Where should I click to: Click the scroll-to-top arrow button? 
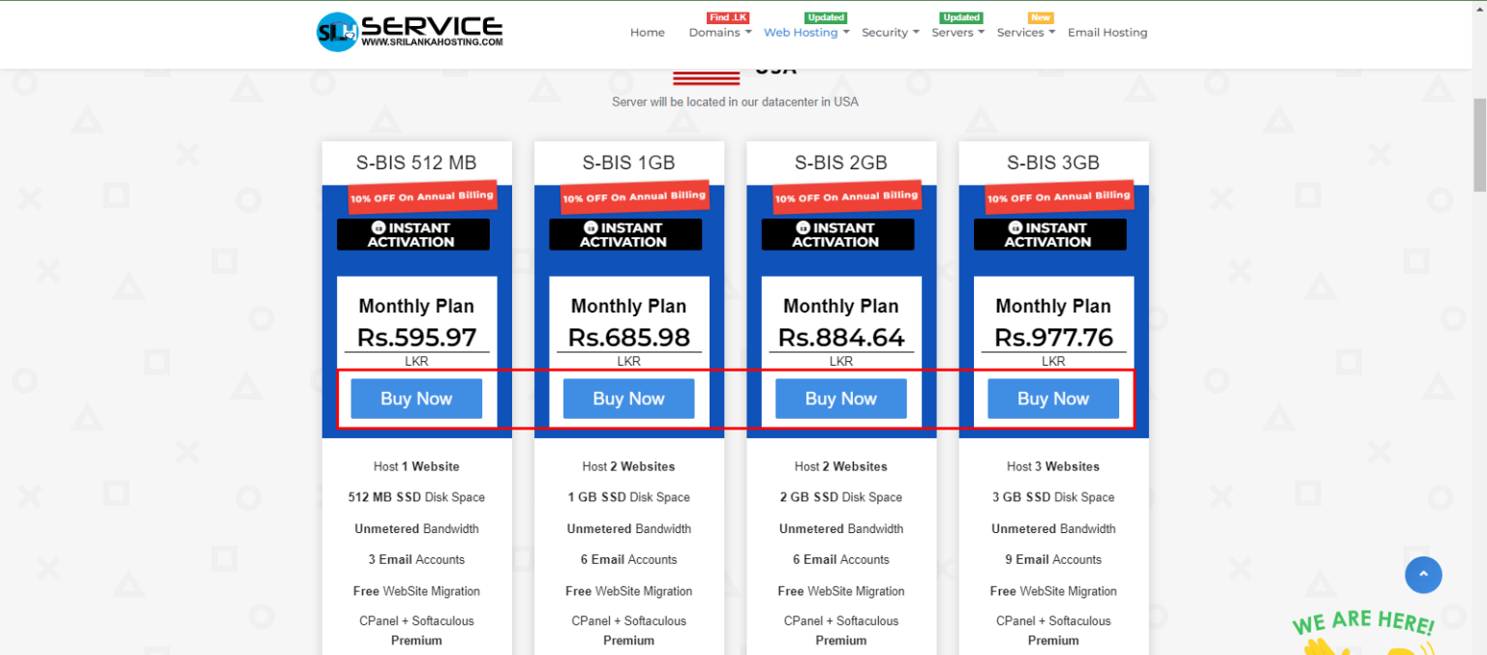point(1422,575)
